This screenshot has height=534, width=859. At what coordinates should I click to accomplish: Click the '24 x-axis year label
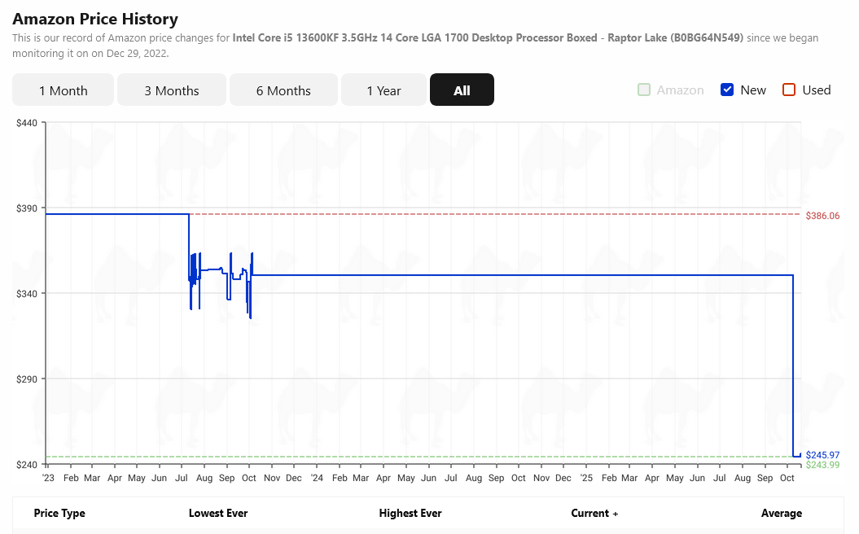pyautogui.click(x=317, y=478)
